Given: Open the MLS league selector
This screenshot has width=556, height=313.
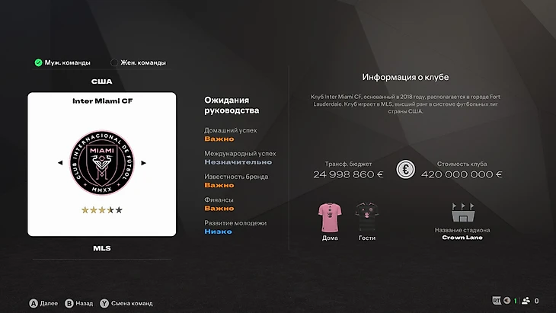Looking at the screenshot, I should 102,248.
